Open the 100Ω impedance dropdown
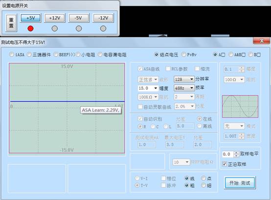The image size is (271, 200). 234,80
